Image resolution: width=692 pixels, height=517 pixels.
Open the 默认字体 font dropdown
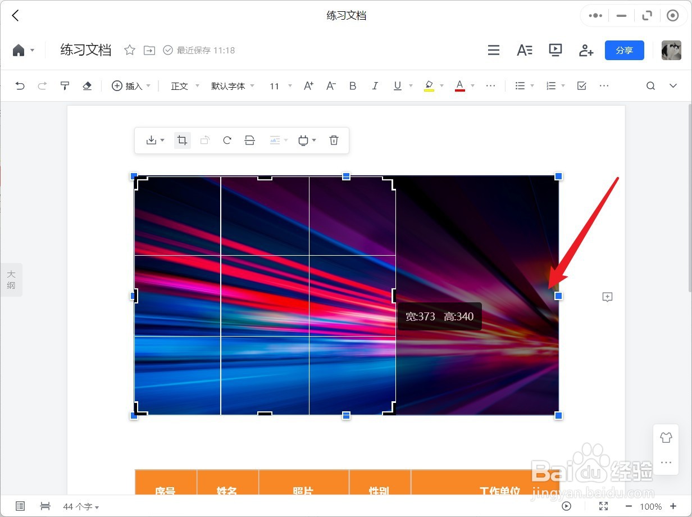229,85
